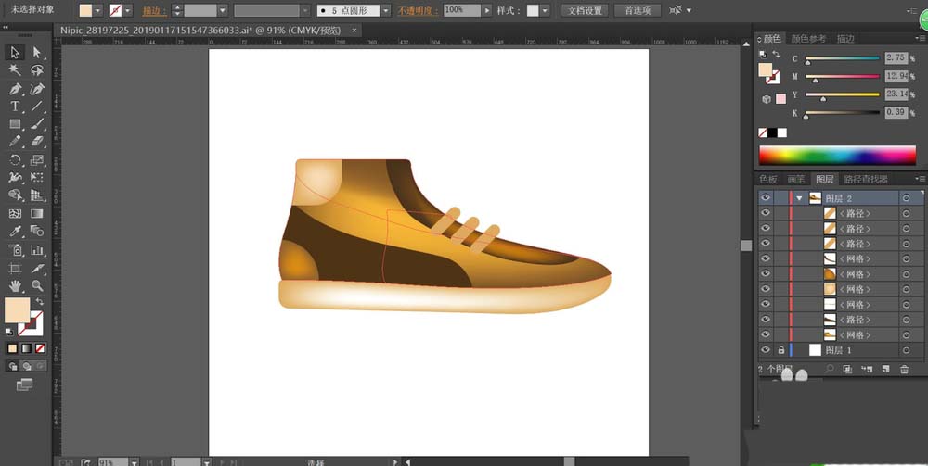The width and height of the screenshot is (928, 466).
Task: Select the Shape Builder tool
Action: [15, 195]
